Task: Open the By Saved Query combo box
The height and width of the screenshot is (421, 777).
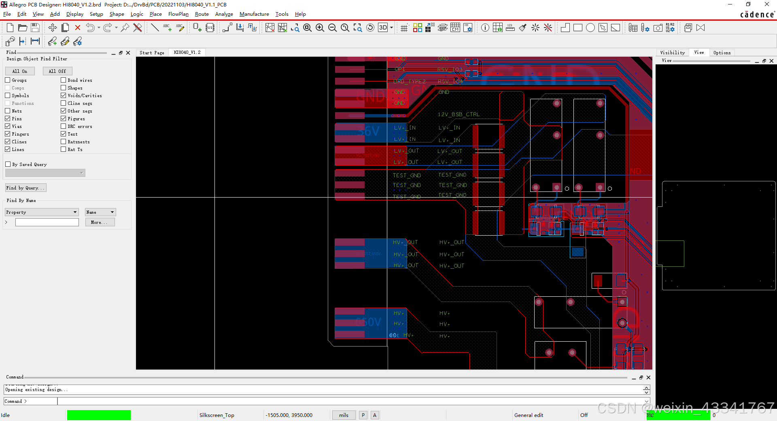Action: pyautogui.click(x=45, y=173)
